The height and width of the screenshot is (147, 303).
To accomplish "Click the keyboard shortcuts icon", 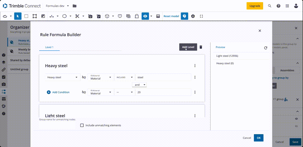I will (158, 16).
